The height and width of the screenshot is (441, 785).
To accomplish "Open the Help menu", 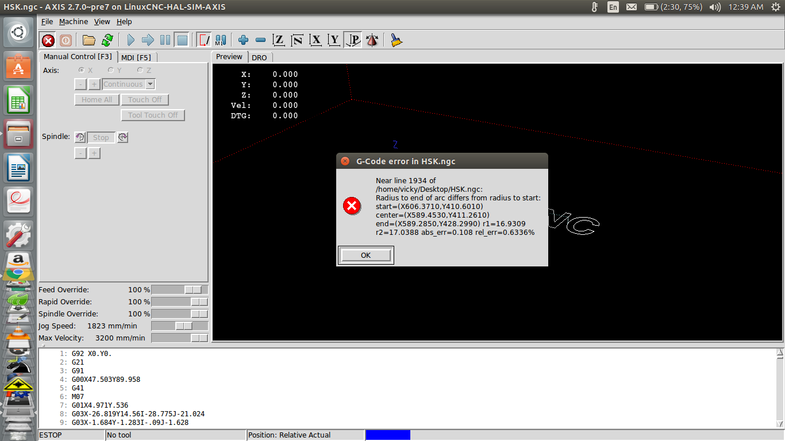I will 124,22.
